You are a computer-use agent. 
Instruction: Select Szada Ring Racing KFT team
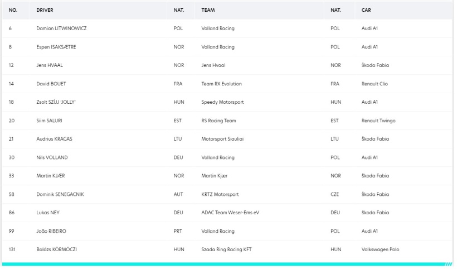point(226,249)
